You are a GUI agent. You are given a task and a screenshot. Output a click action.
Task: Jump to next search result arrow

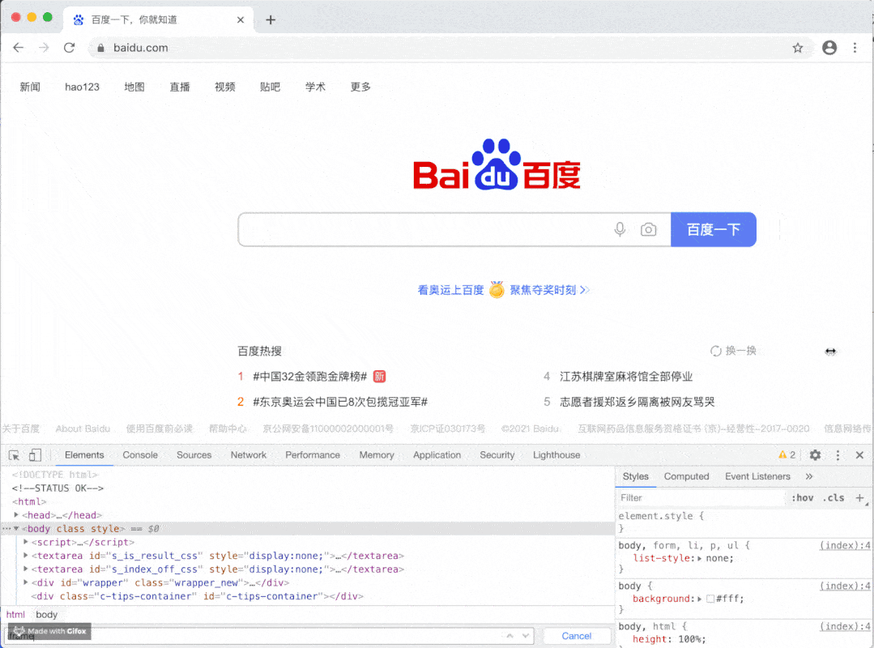click(x=525, y=636)
